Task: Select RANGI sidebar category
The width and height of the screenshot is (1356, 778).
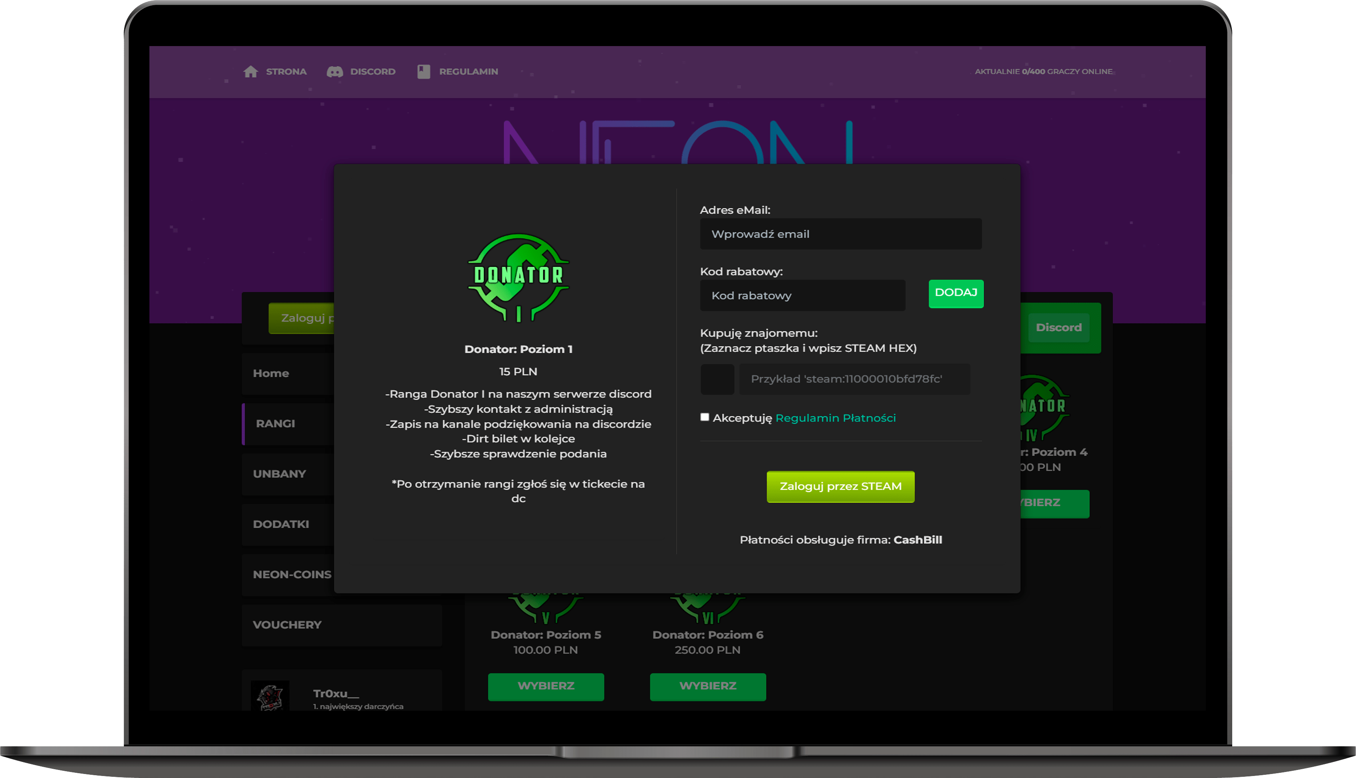Action: 288,424
